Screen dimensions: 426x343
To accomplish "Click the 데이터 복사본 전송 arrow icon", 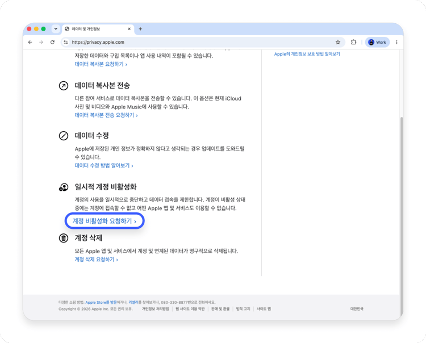I will pos(64,86).
